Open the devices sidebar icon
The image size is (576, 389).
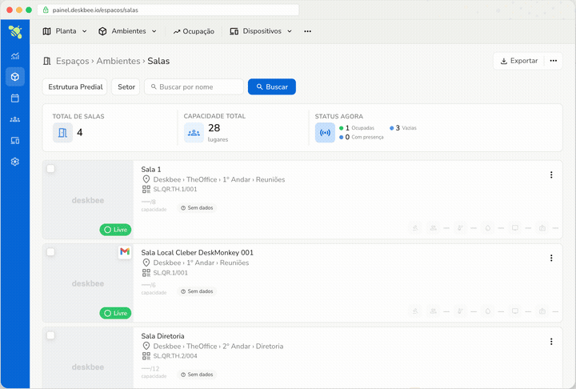point(15,140)
